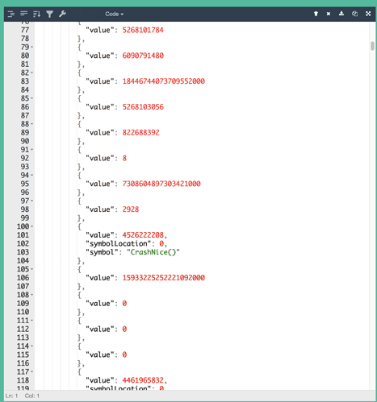Collapse the block at line 114
Image resolution: width=377 pixels, height=402 pixels.
pos(32,346)
